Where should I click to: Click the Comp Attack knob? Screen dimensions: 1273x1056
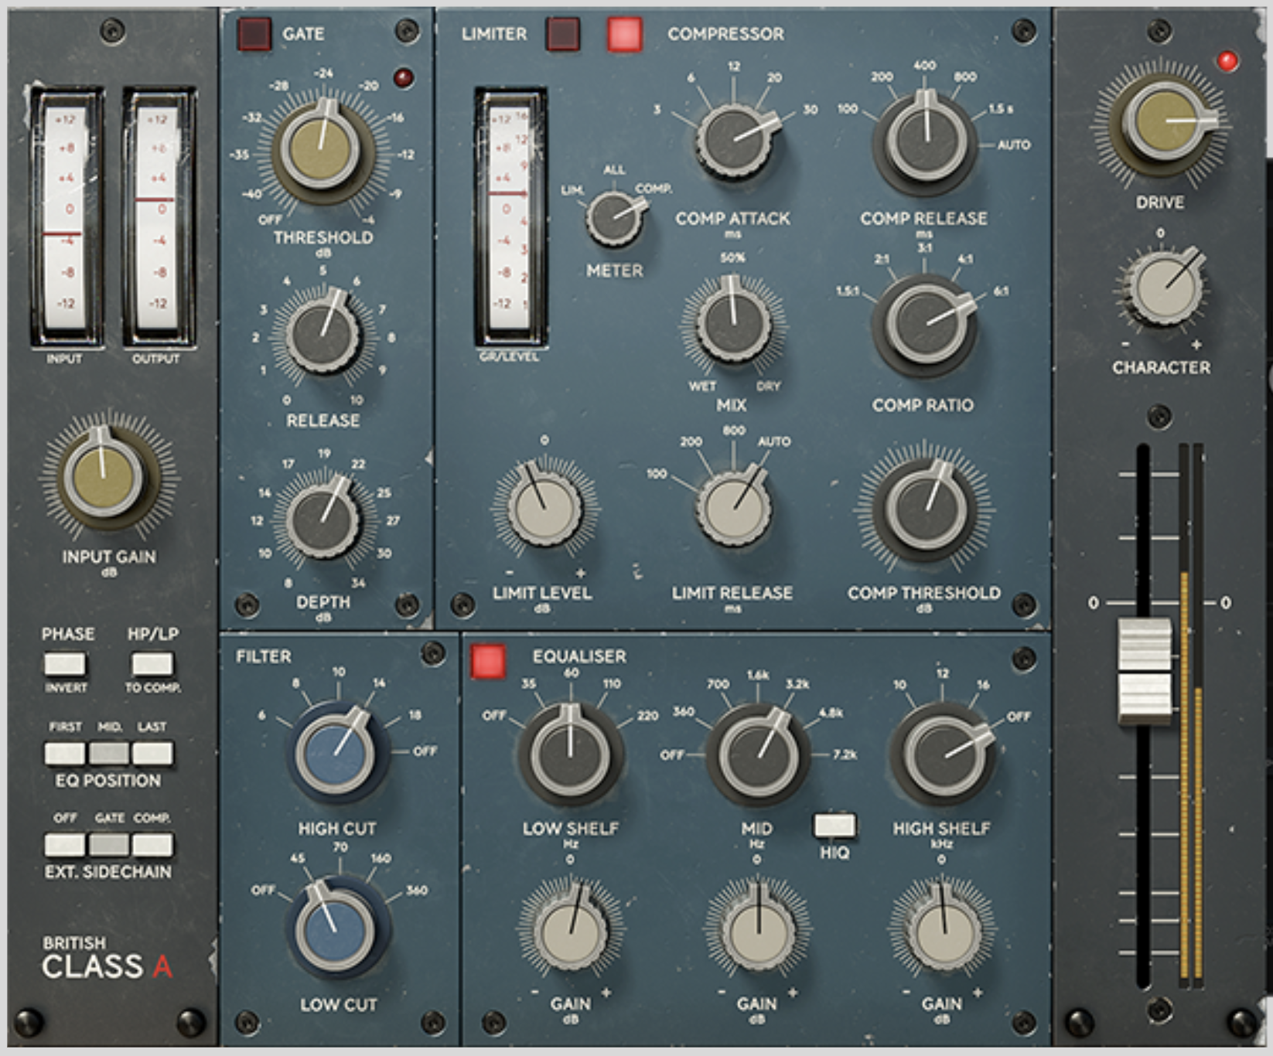(734, 140)
